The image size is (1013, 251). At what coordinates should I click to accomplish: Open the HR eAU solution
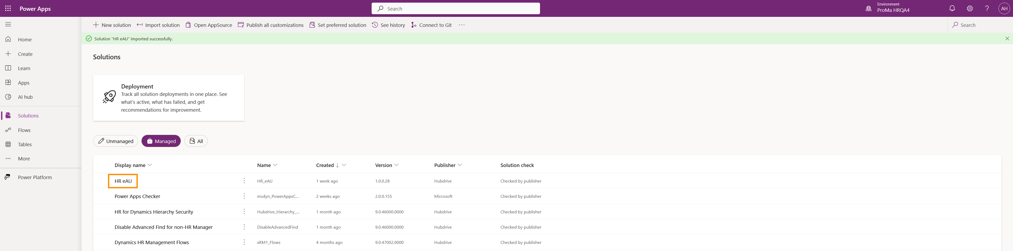123,181
